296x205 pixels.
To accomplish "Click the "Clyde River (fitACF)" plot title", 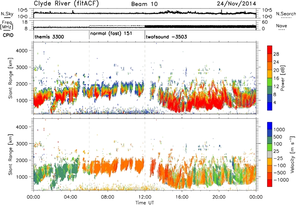I will [66, 3].
